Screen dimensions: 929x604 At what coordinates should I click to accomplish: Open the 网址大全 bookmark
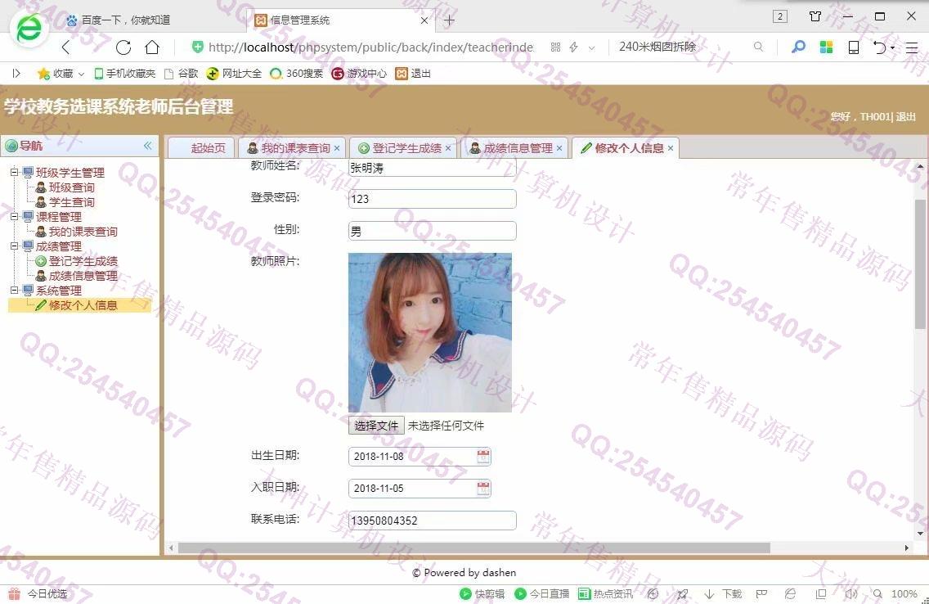coord(234,74)
